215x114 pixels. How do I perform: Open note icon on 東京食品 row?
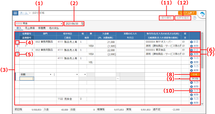tap(18, 50)
